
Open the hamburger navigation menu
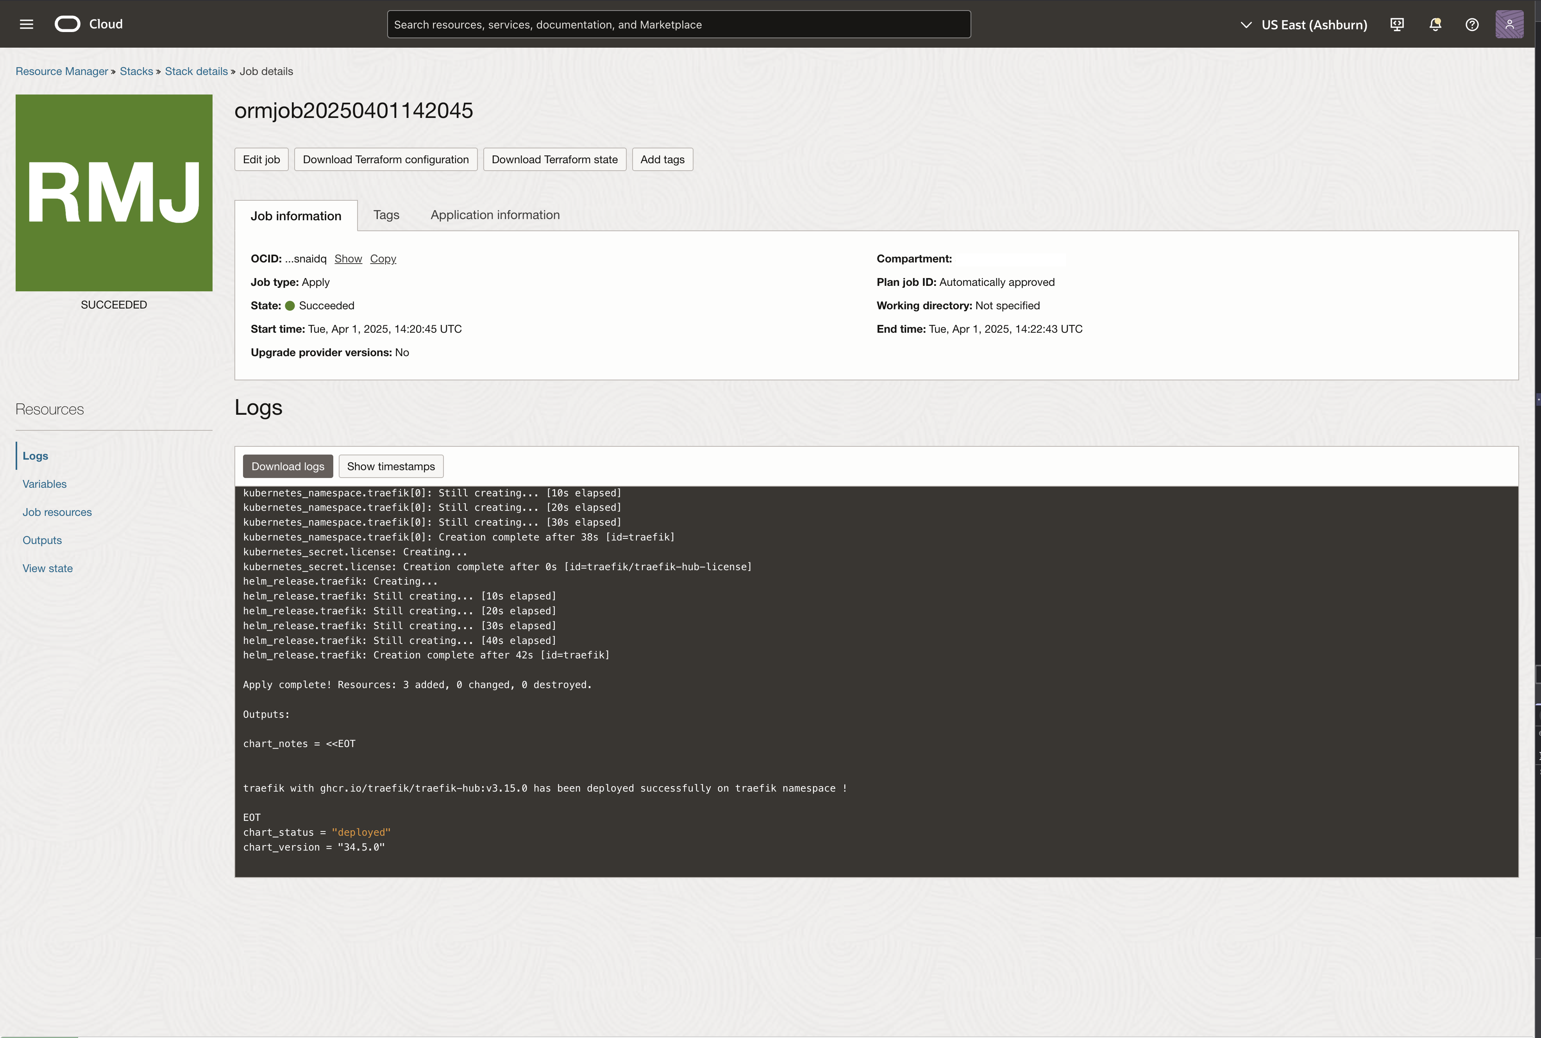(x=27, y=25)
